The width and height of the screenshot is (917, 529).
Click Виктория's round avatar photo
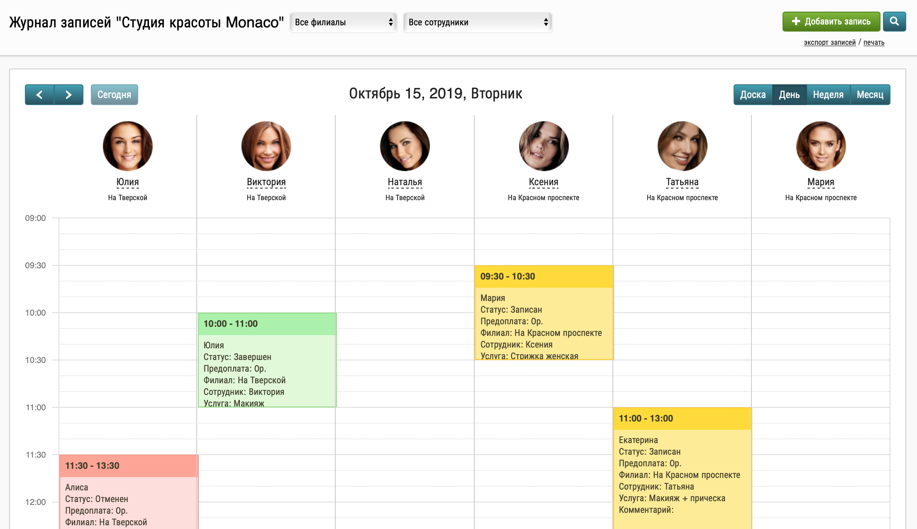266,146
